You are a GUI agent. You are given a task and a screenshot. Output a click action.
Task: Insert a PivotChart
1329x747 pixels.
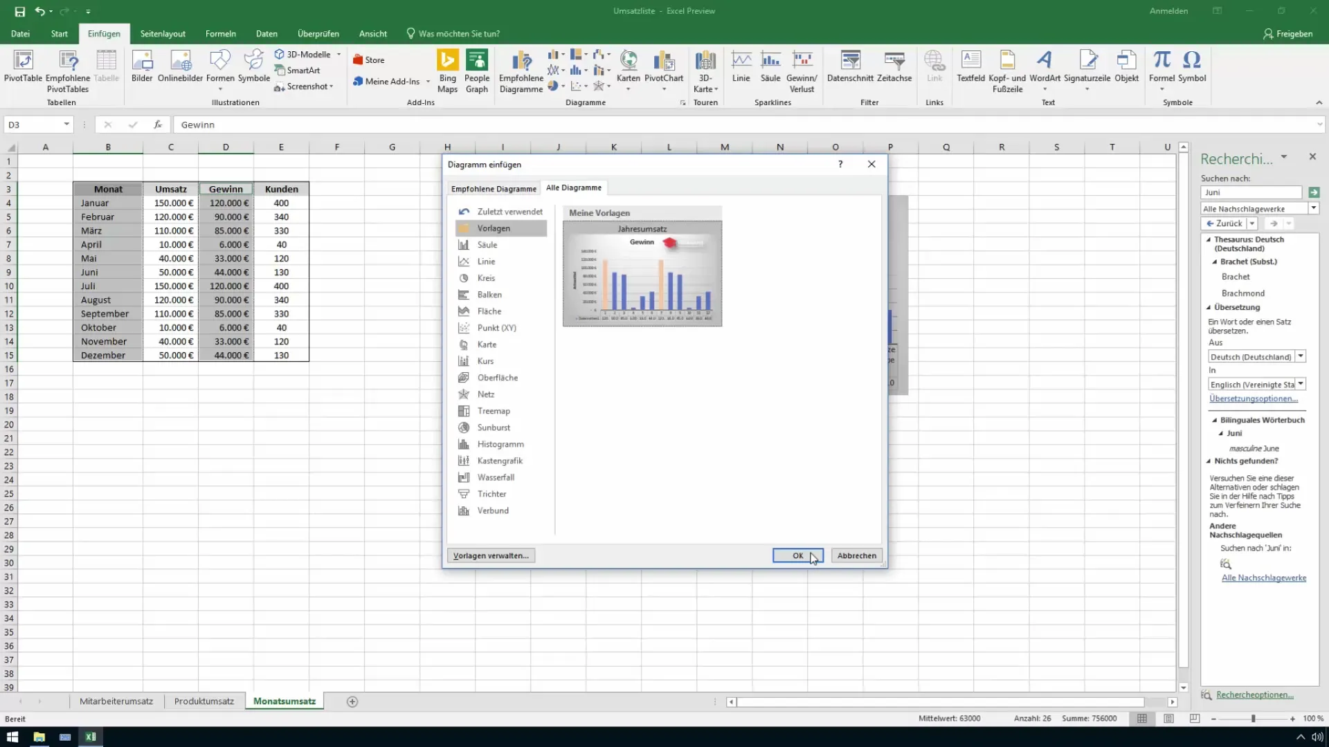(664, 69)
